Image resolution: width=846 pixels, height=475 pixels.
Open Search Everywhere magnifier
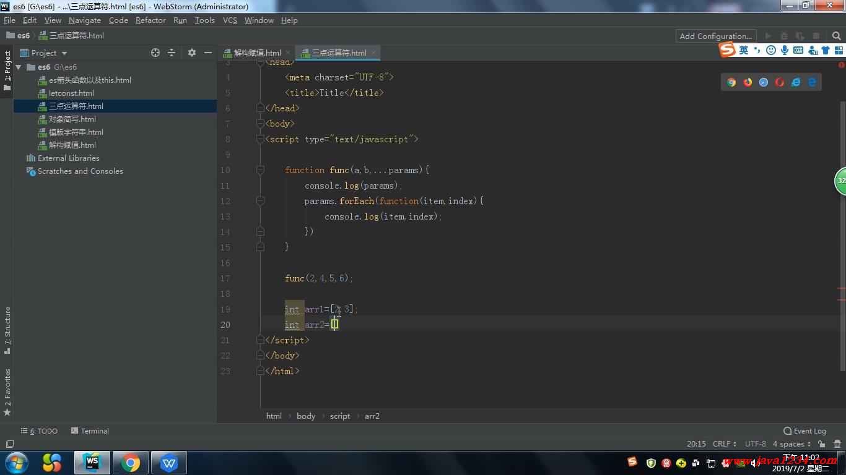coord(836,36)
